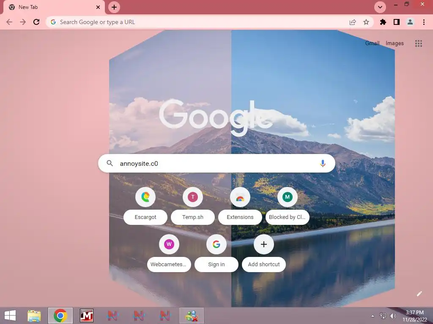This screenshot has width=433, height=324.
Task: Open the Gmail link
Action: click(x=372, y=43)
